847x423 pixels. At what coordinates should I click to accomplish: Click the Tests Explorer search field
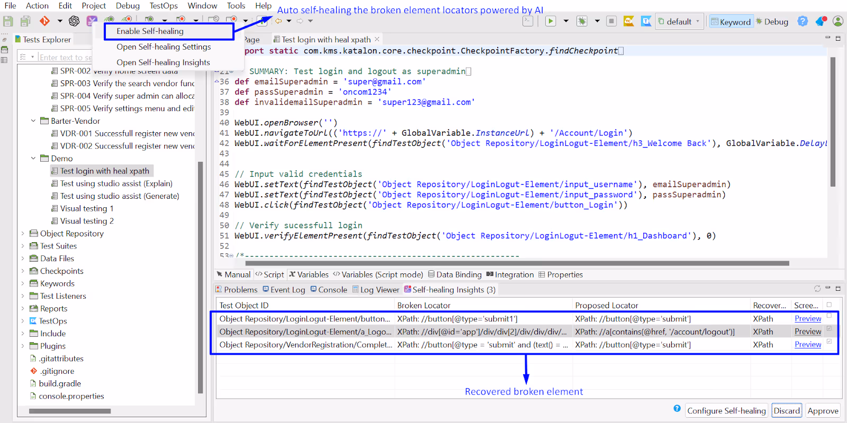[x=65, y=57]
